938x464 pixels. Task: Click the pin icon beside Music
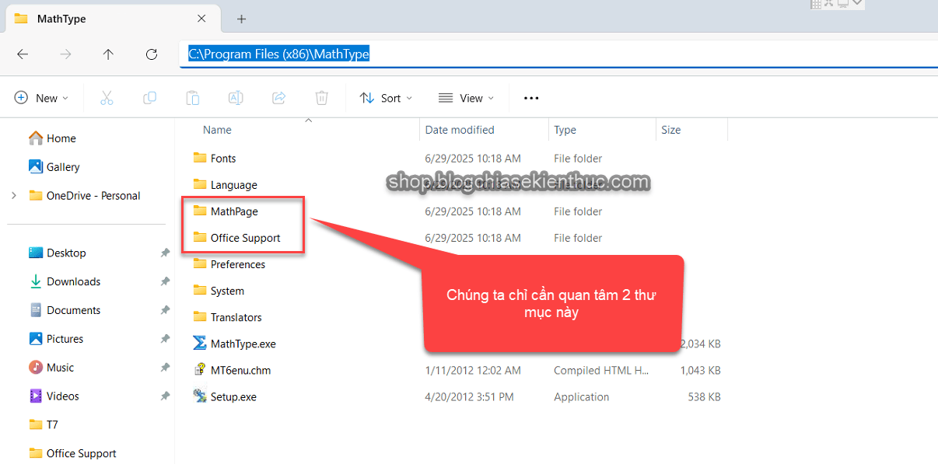point(165,368)
